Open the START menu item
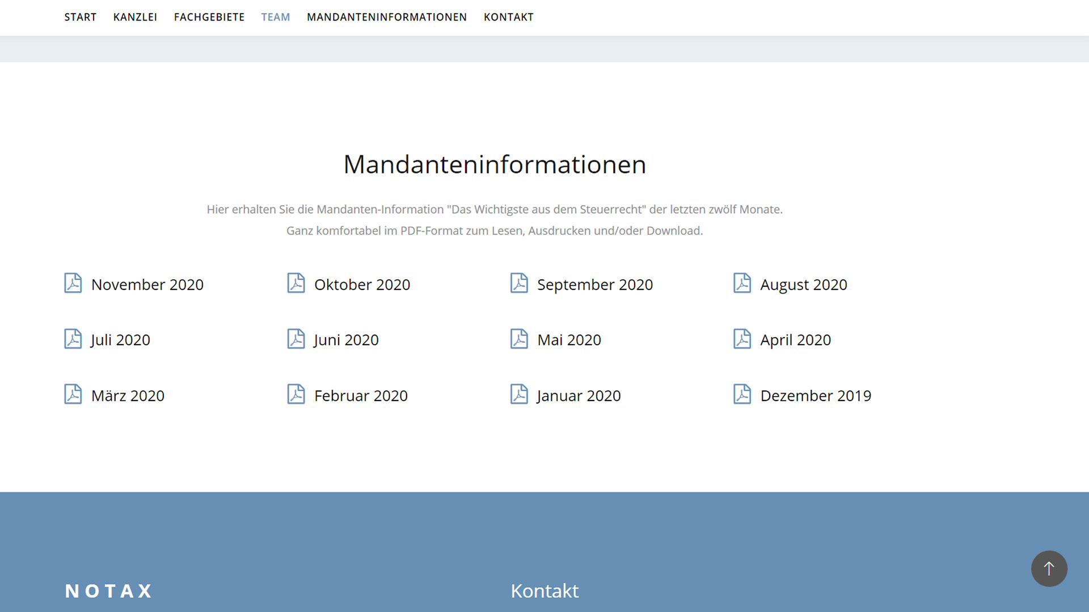1089x612 pixels. click(81, 17)
